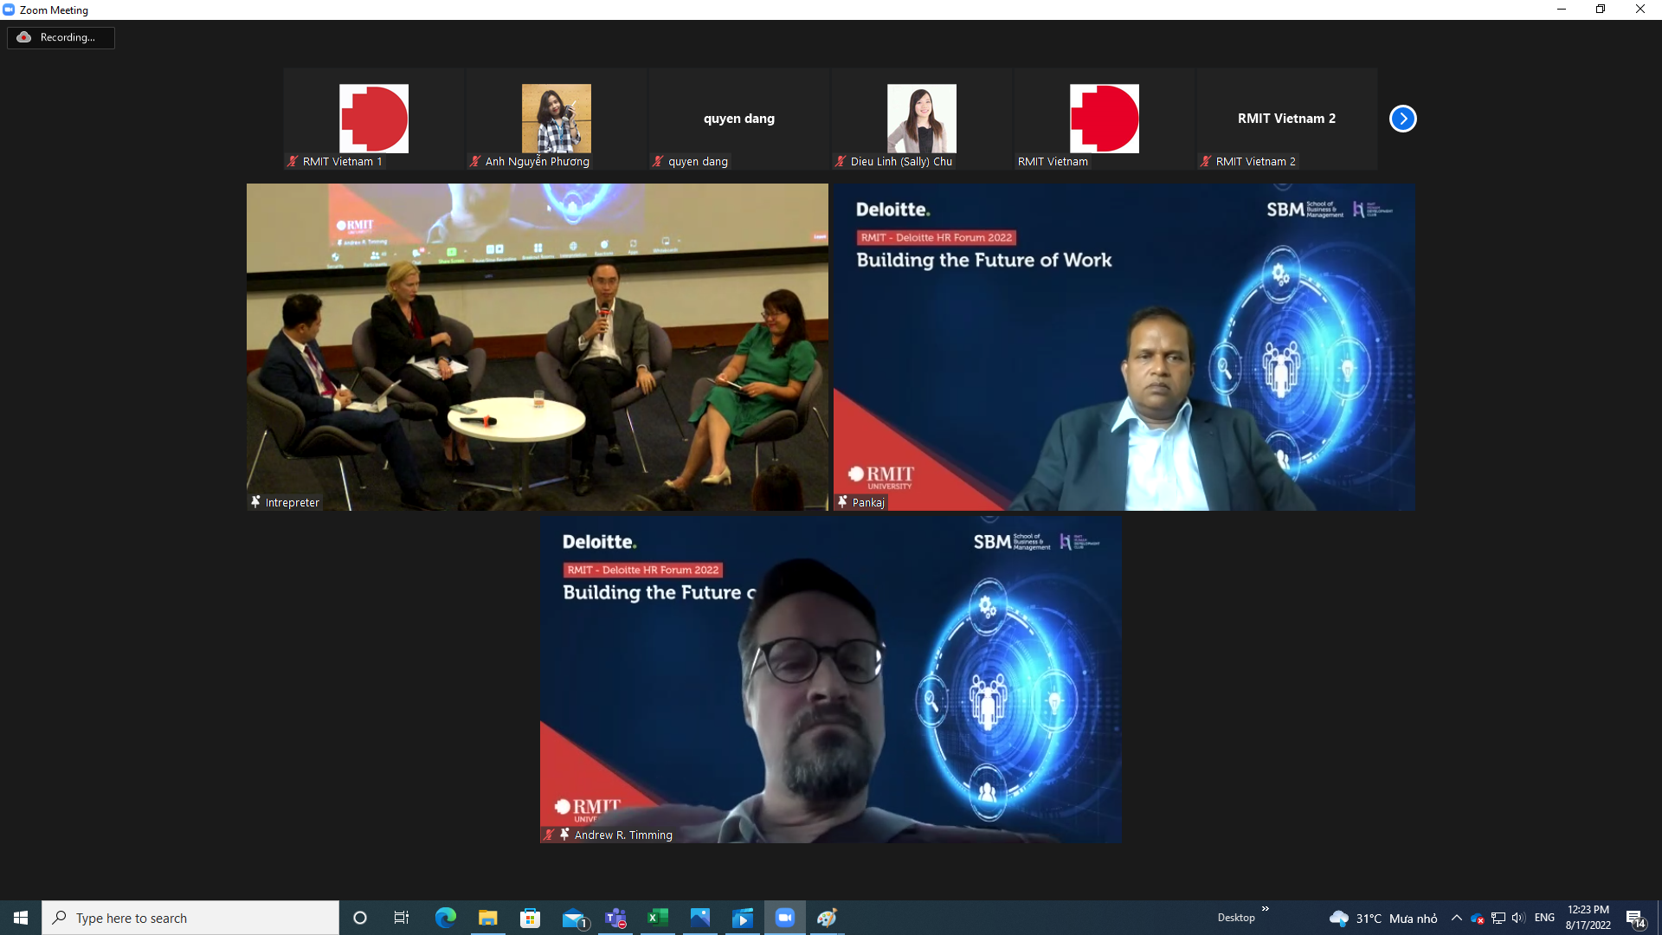This screenshot has width=1662, height=935.
Task: Open network settings from the tray
Action: pos(1498,918)
